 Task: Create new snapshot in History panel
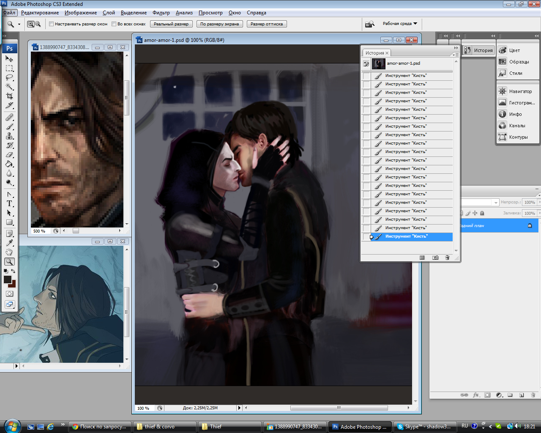click(x=435, y=258)
